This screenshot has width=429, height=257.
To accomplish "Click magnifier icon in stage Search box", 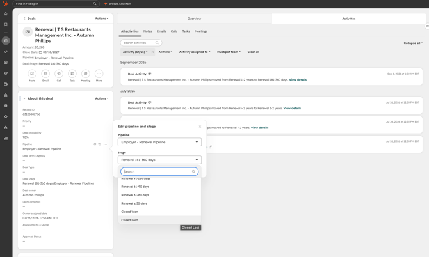I will coord(193,171).
